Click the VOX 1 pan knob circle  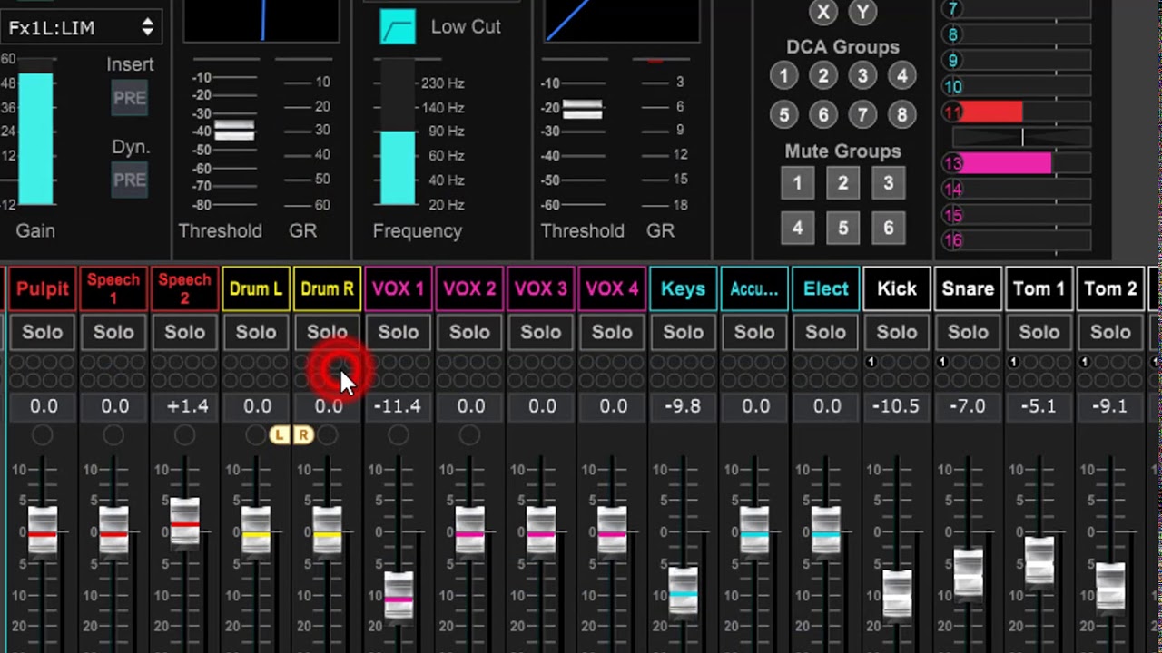399,436
